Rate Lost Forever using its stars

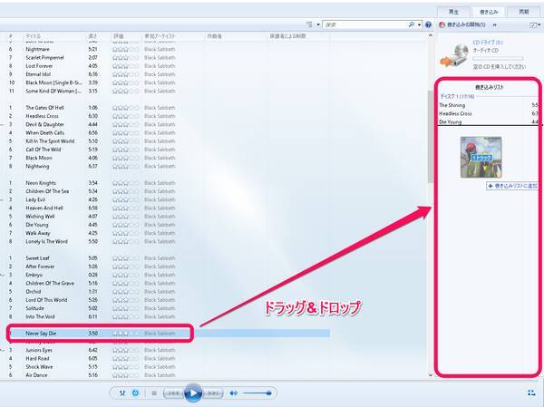[126, 66]
